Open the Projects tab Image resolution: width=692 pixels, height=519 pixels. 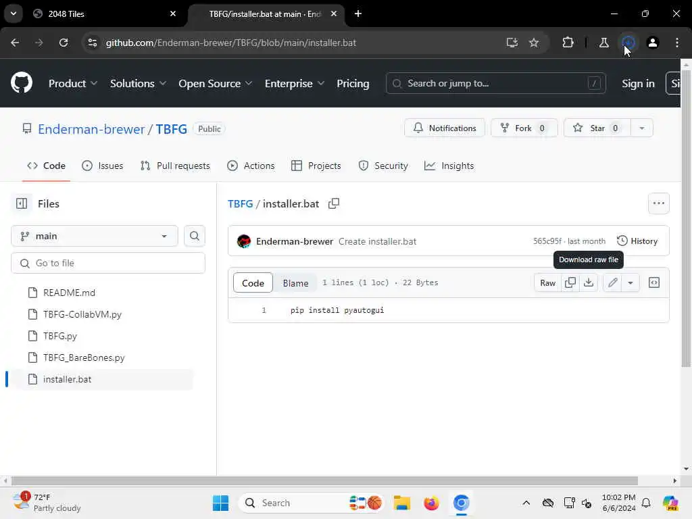[316, 166]
